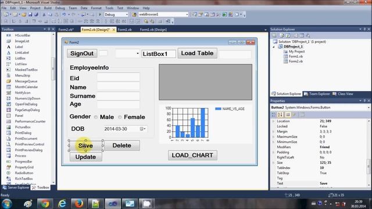Select ListView control in Toolbox
The height and width of the screenshot is (209, 372).
[x=21, y=64]
